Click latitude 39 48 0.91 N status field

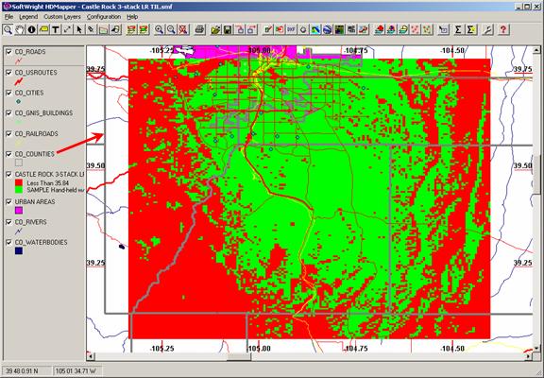tap(26, 371)
